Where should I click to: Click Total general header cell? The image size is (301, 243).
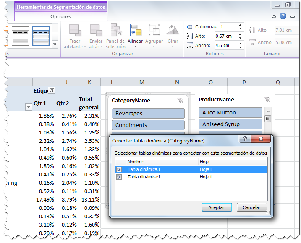(89, 103)
